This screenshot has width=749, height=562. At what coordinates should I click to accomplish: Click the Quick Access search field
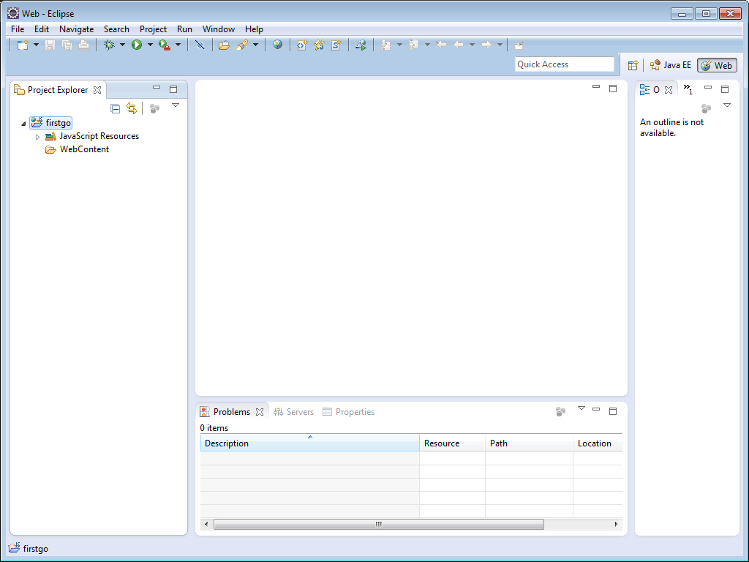(564, 64)
